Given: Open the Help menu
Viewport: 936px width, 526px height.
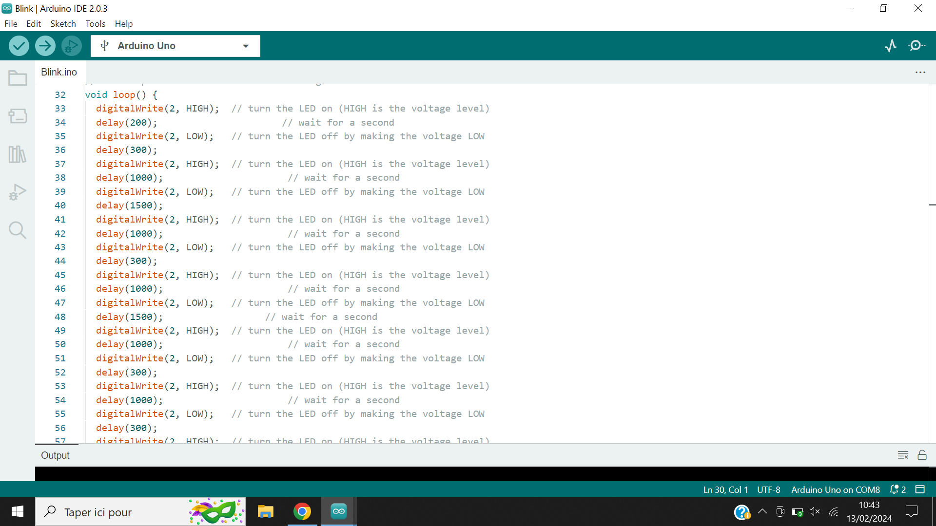Looking at the screenshot, I should 124,23.
